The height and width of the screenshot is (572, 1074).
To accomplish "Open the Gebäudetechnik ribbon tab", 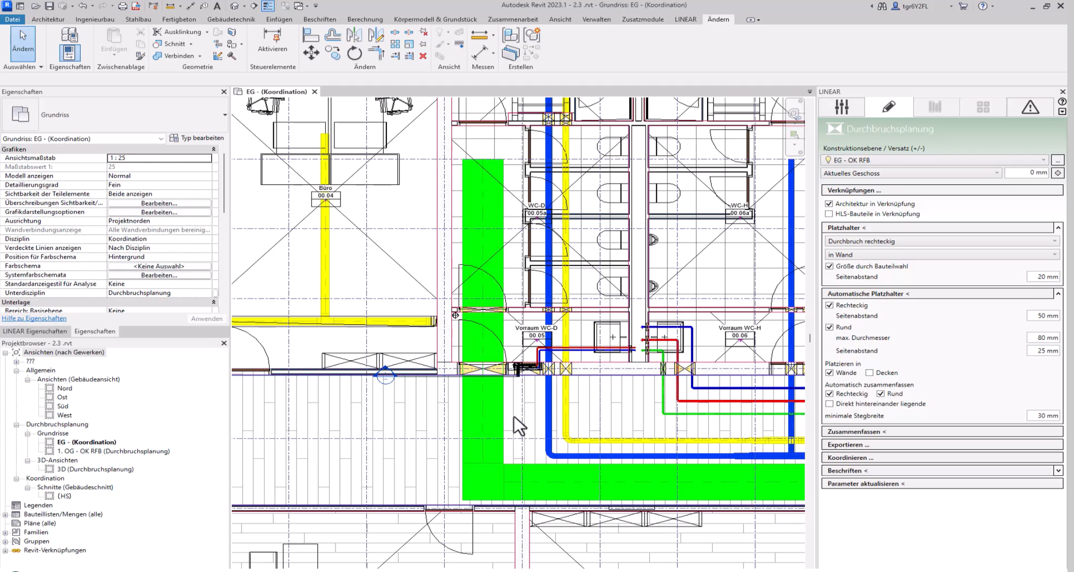I will coord(231,19).
